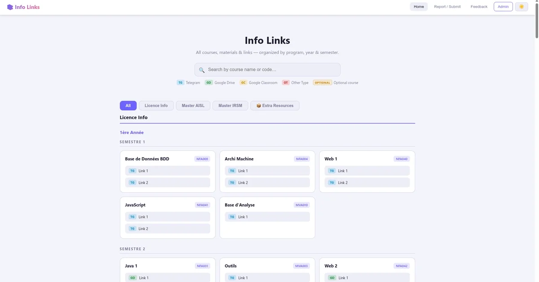This screenshot has height=282, width=539.
Task: Select the All filter tab
Action: click(128, 106)
